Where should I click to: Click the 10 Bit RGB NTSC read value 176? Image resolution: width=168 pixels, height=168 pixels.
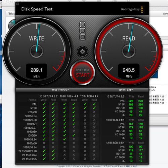click(141, 127)
